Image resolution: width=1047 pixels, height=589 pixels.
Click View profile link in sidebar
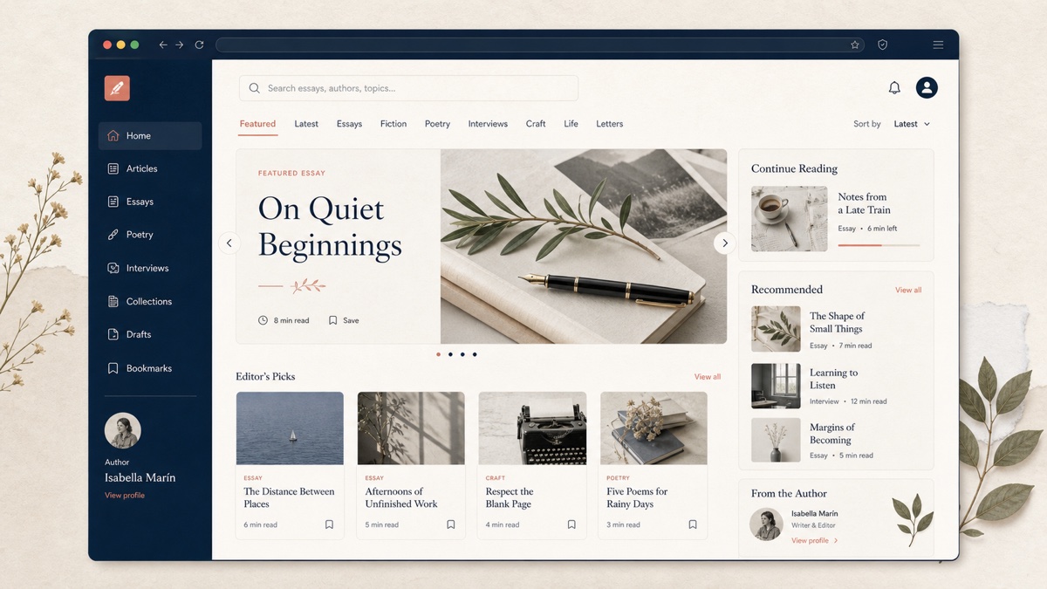[125, 496]
